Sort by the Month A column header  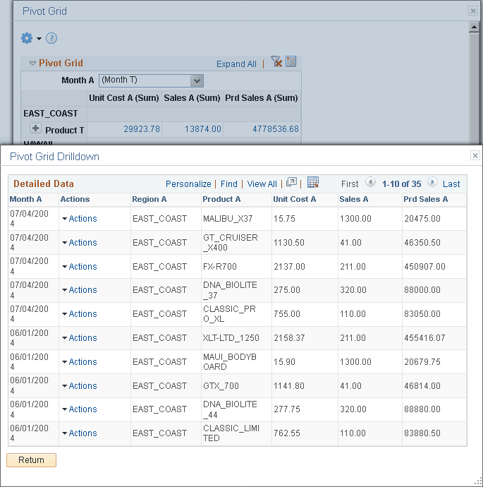point(26,199)
